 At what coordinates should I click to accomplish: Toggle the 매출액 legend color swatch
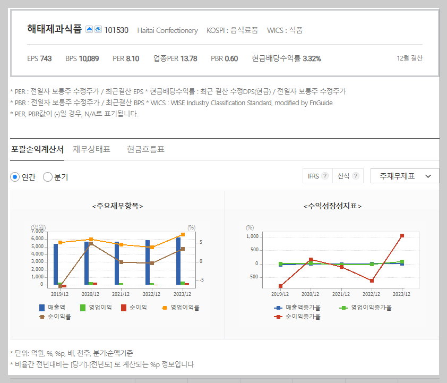[x=42, y=308]
